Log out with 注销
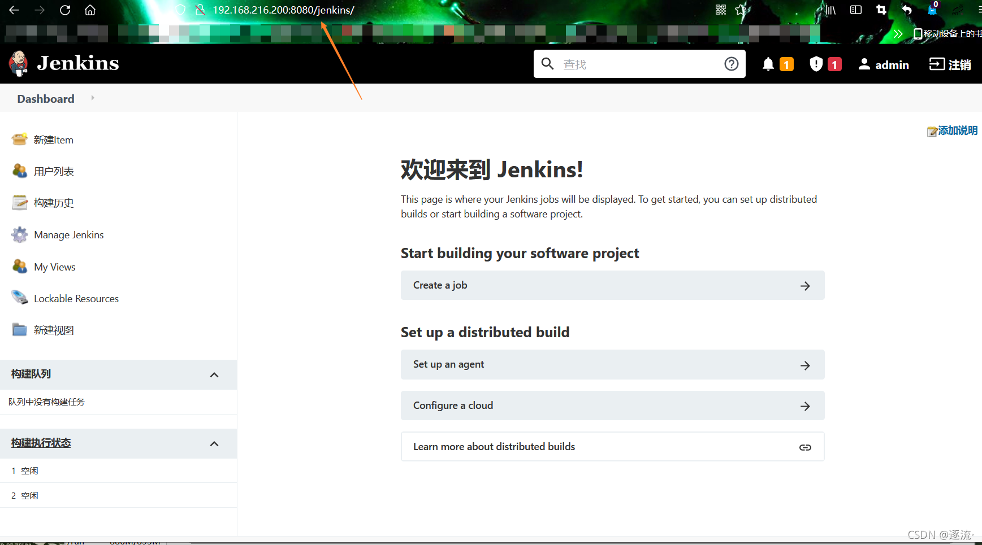Viewport: 982px width, 545px height. (950, 64)
